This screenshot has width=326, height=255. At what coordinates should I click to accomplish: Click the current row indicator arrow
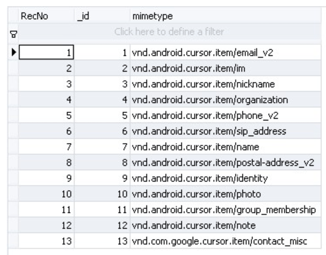click(x=14, y=52)
